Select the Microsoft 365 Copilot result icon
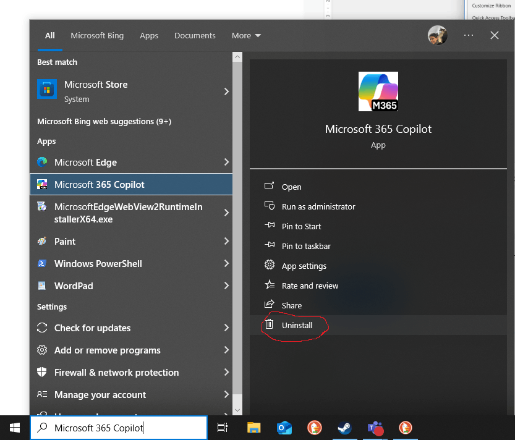 tap(42, 185)
